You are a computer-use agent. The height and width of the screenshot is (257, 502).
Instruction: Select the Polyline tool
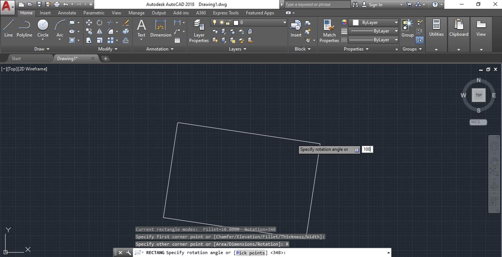24,28
